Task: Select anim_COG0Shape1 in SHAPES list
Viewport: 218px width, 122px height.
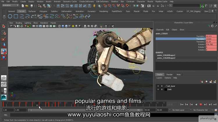Action: [x=166, y=55]
